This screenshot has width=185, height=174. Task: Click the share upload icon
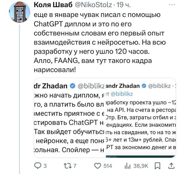171,166
